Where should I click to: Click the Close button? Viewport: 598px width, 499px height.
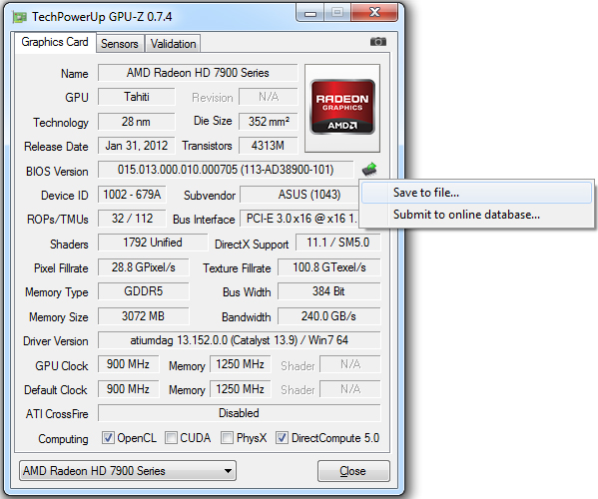(x=353, y=471)
